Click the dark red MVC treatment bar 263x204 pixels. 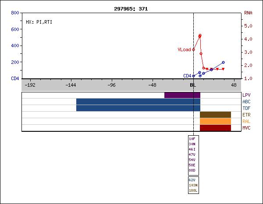215,128
